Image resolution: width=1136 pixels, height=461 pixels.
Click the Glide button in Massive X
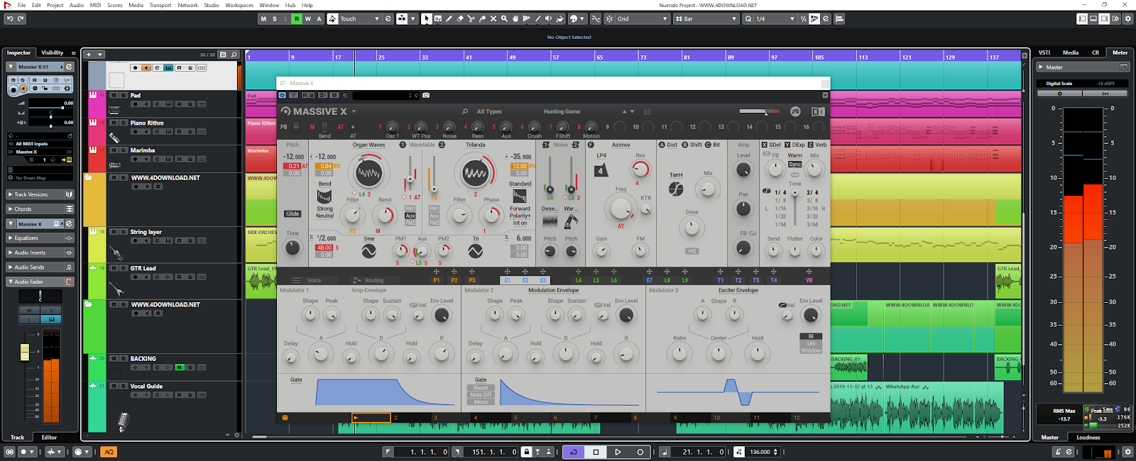(293, 213)
